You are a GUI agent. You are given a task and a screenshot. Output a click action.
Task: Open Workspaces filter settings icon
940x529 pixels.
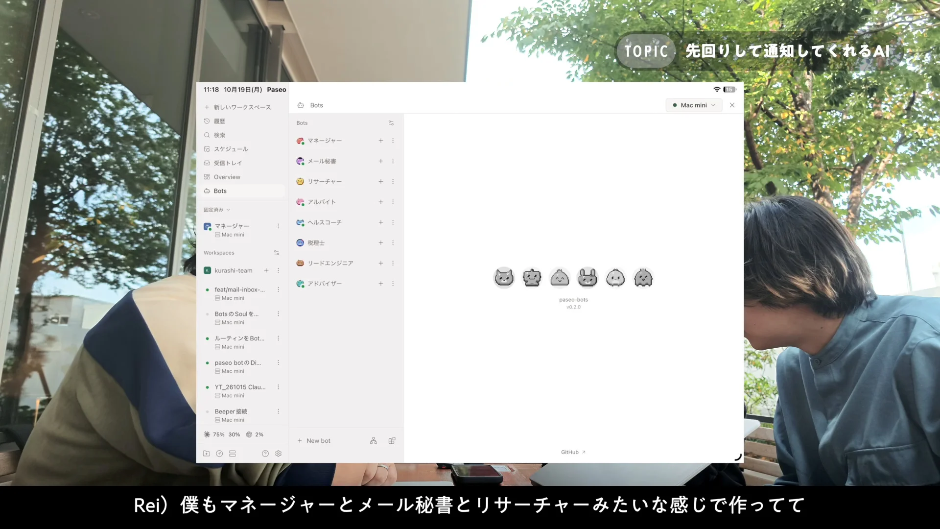coord(277,253)
